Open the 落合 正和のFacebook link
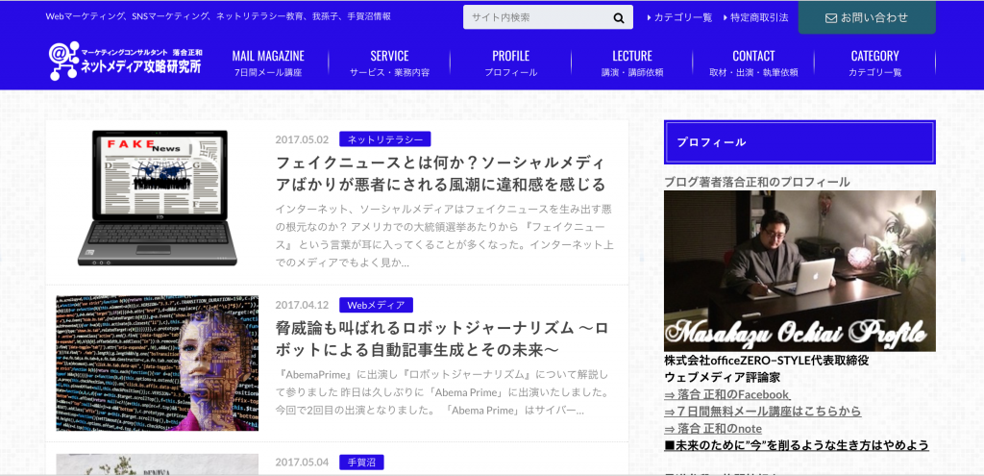The image size is (984, 476). click(726, 394)
